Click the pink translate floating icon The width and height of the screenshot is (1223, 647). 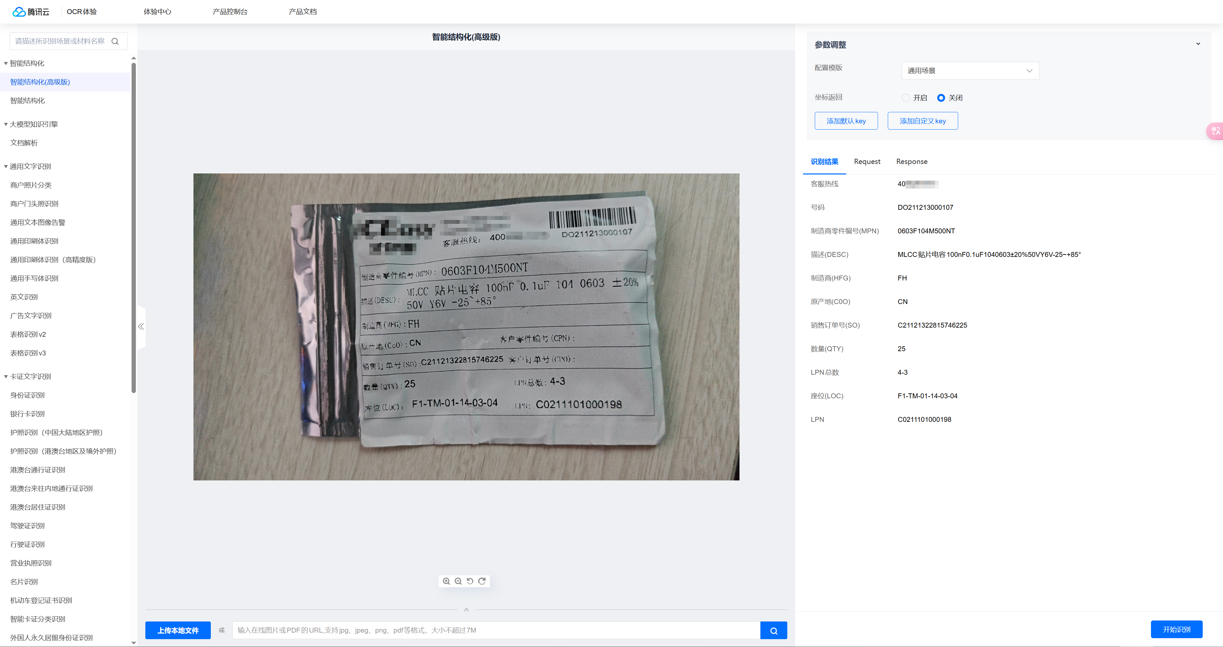[x=1215, y=131]
